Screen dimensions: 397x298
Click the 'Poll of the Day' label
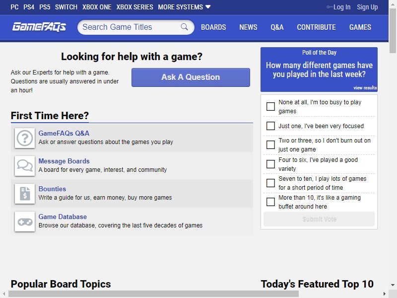(x=319, y=53)
